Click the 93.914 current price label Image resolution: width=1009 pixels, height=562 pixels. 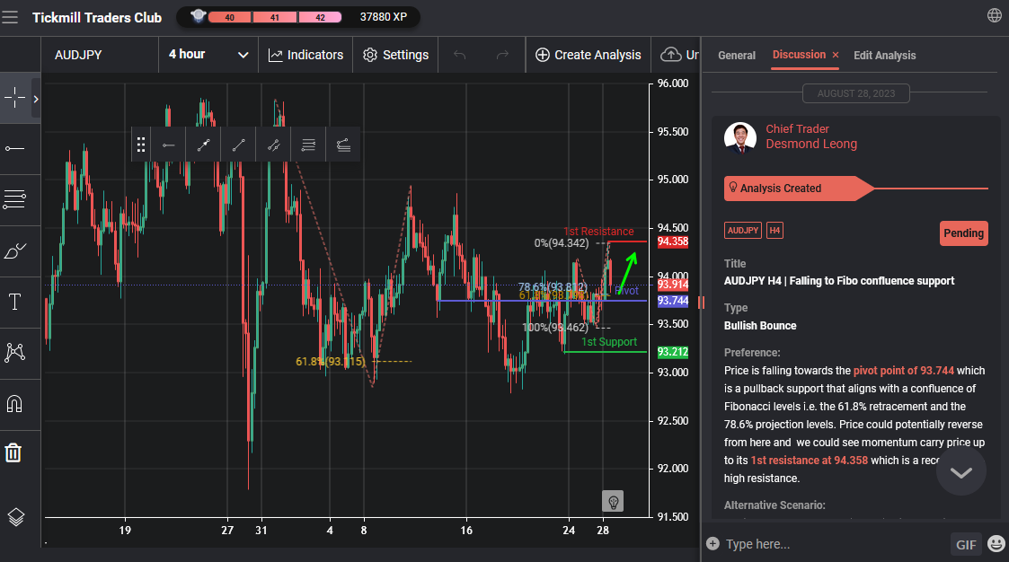click(x=672, y=285)
